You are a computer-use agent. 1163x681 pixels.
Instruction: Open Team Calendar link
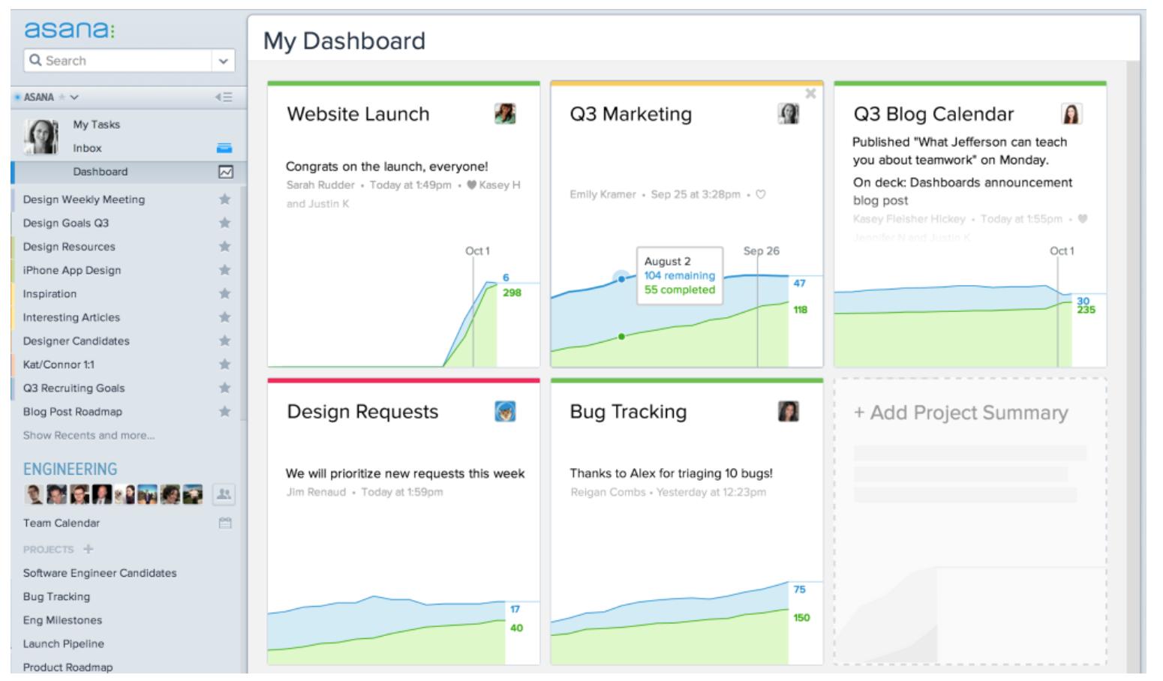62,523
